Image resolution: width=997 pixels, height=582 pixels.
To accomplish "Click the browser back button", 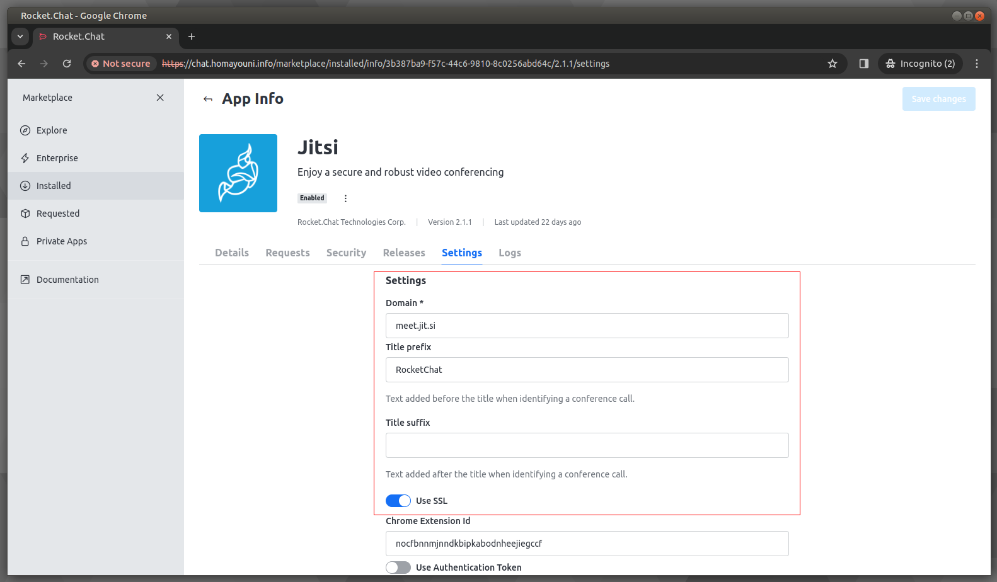I will click(x=21, y=64).
